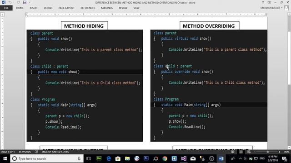Click the method hiding code image
Viewport: 291px width, 163px height.
click(85, 86)
